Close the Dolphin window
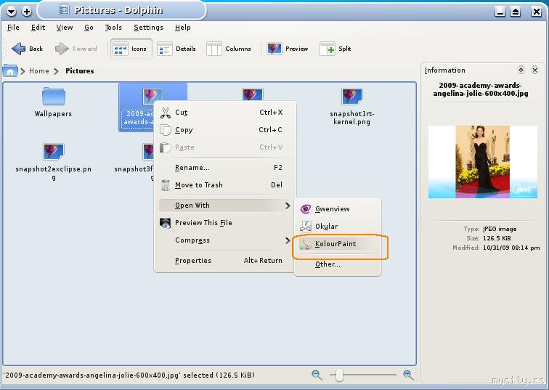The image size is (549, 390). (537, 12)
